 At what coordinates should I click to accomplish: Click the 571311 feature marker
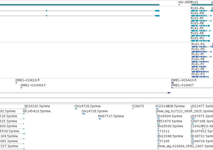pos(158,134)
